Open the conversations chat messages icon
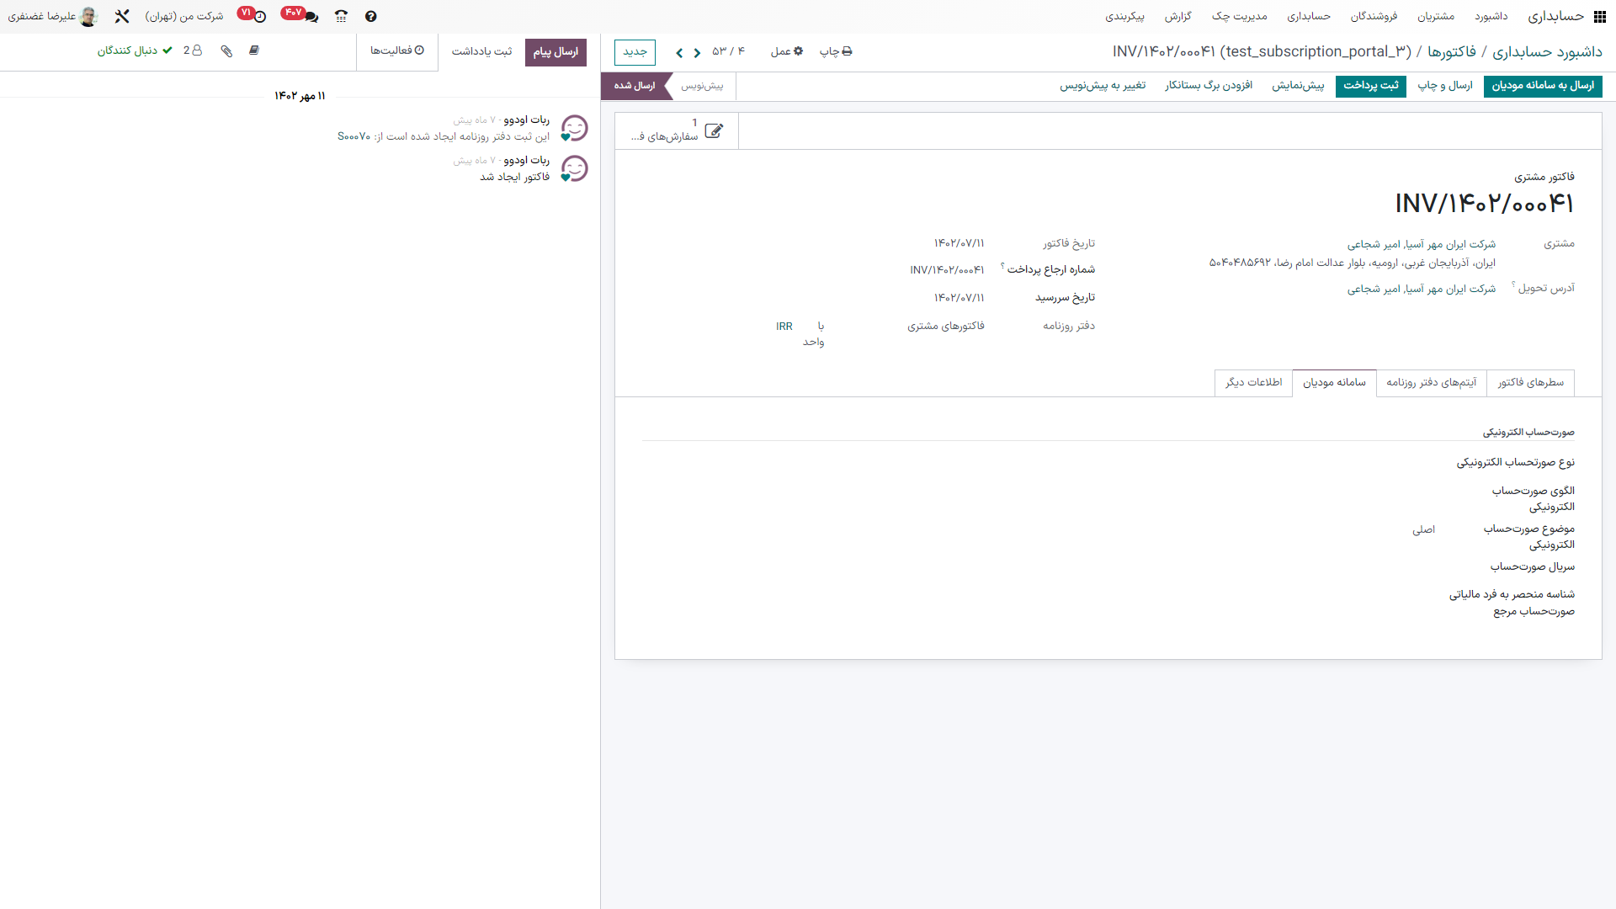This screenshot has height=909, width=1616. [x=311, y=16]
